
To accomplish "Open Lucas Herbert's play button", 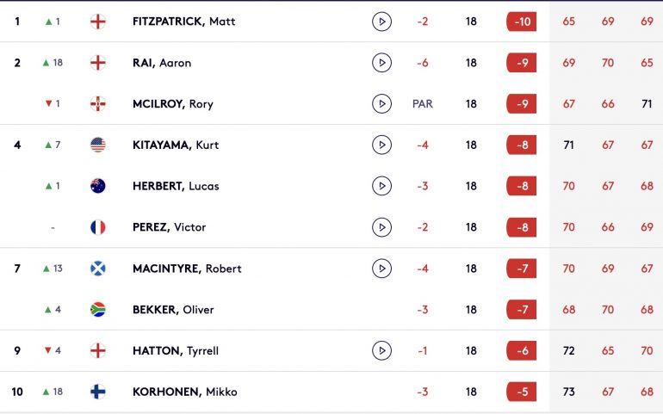I will (x=381, y=186).
